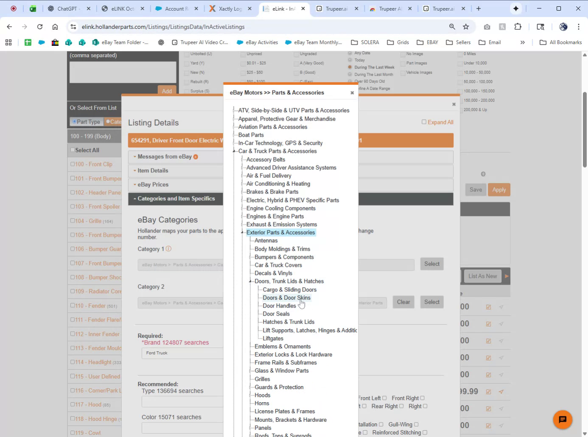Click the sparkle icon in the title bar
588x437 pixels.
pos(516,8)
